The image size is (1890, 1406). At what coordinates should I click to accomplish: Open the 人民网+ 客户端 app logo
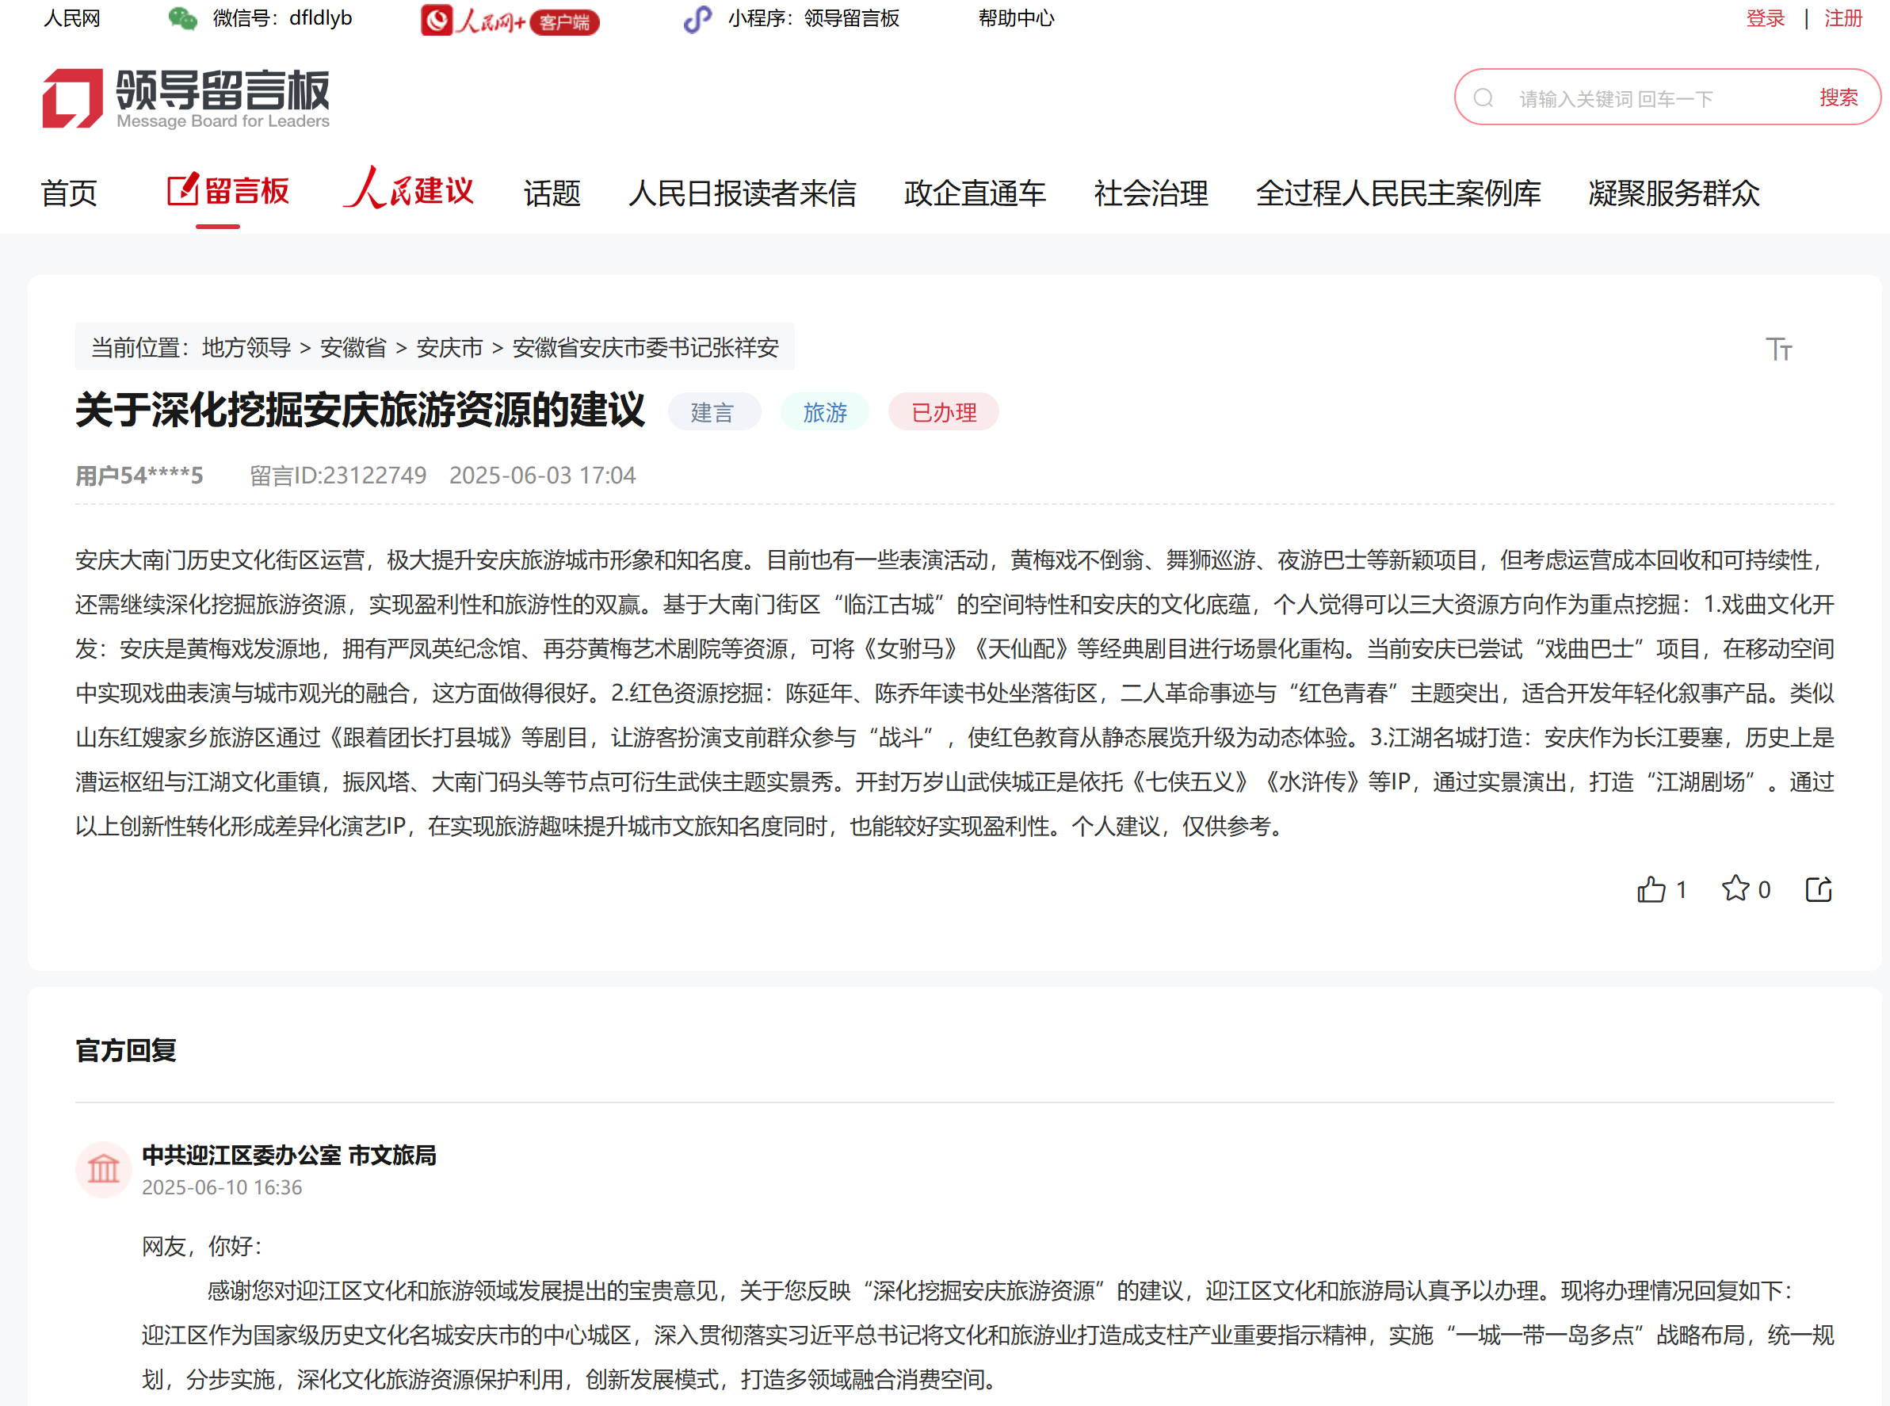(510, 20)
